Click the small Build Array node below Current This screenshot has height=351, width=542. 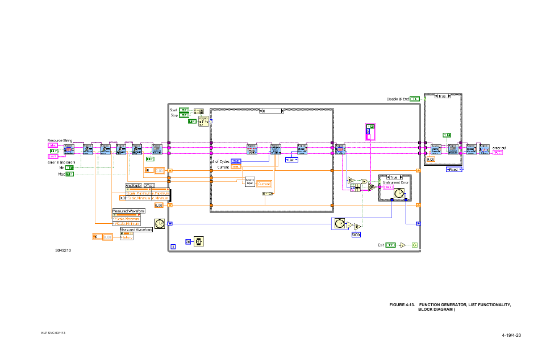(x=267, y=194)
